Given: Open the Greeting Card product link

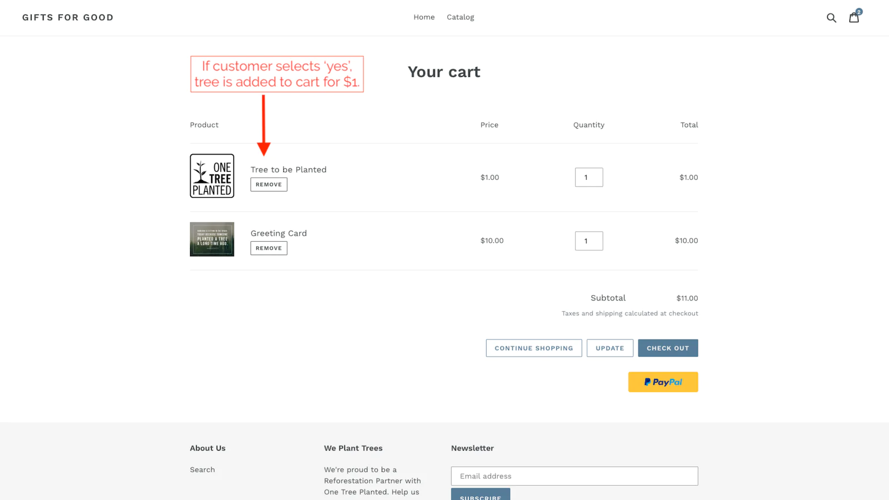Looking at the screenshot, I should pyautogui.click(x=278, y=233).
